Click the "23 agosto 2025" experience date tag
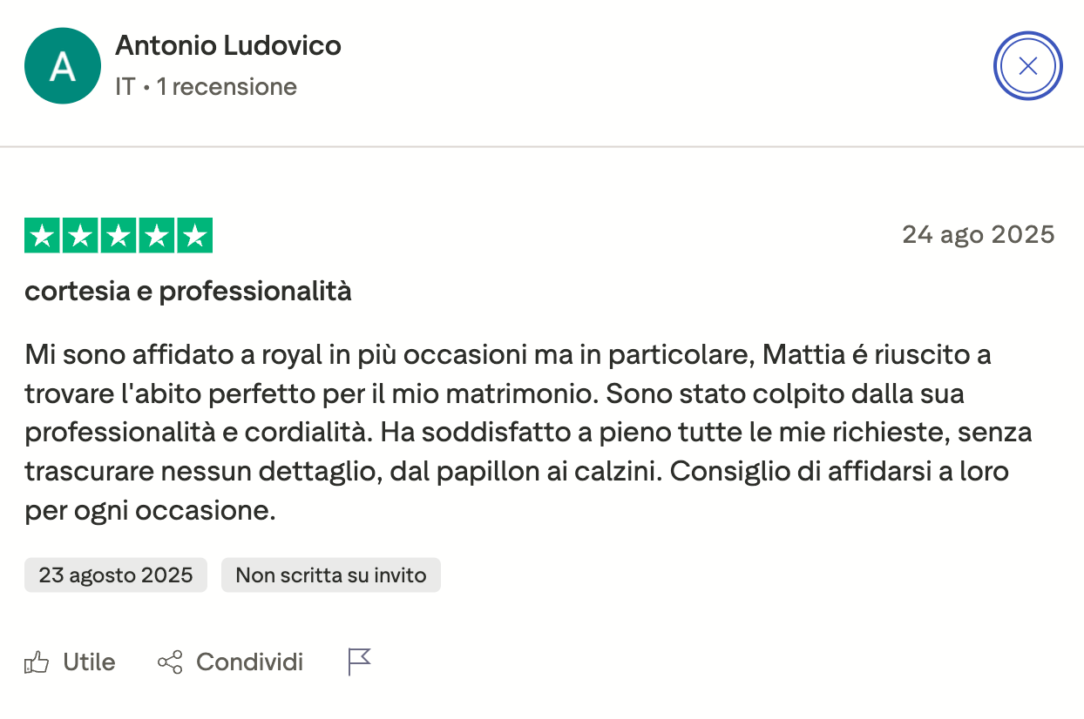1084x719 pixels. point(116,575)
